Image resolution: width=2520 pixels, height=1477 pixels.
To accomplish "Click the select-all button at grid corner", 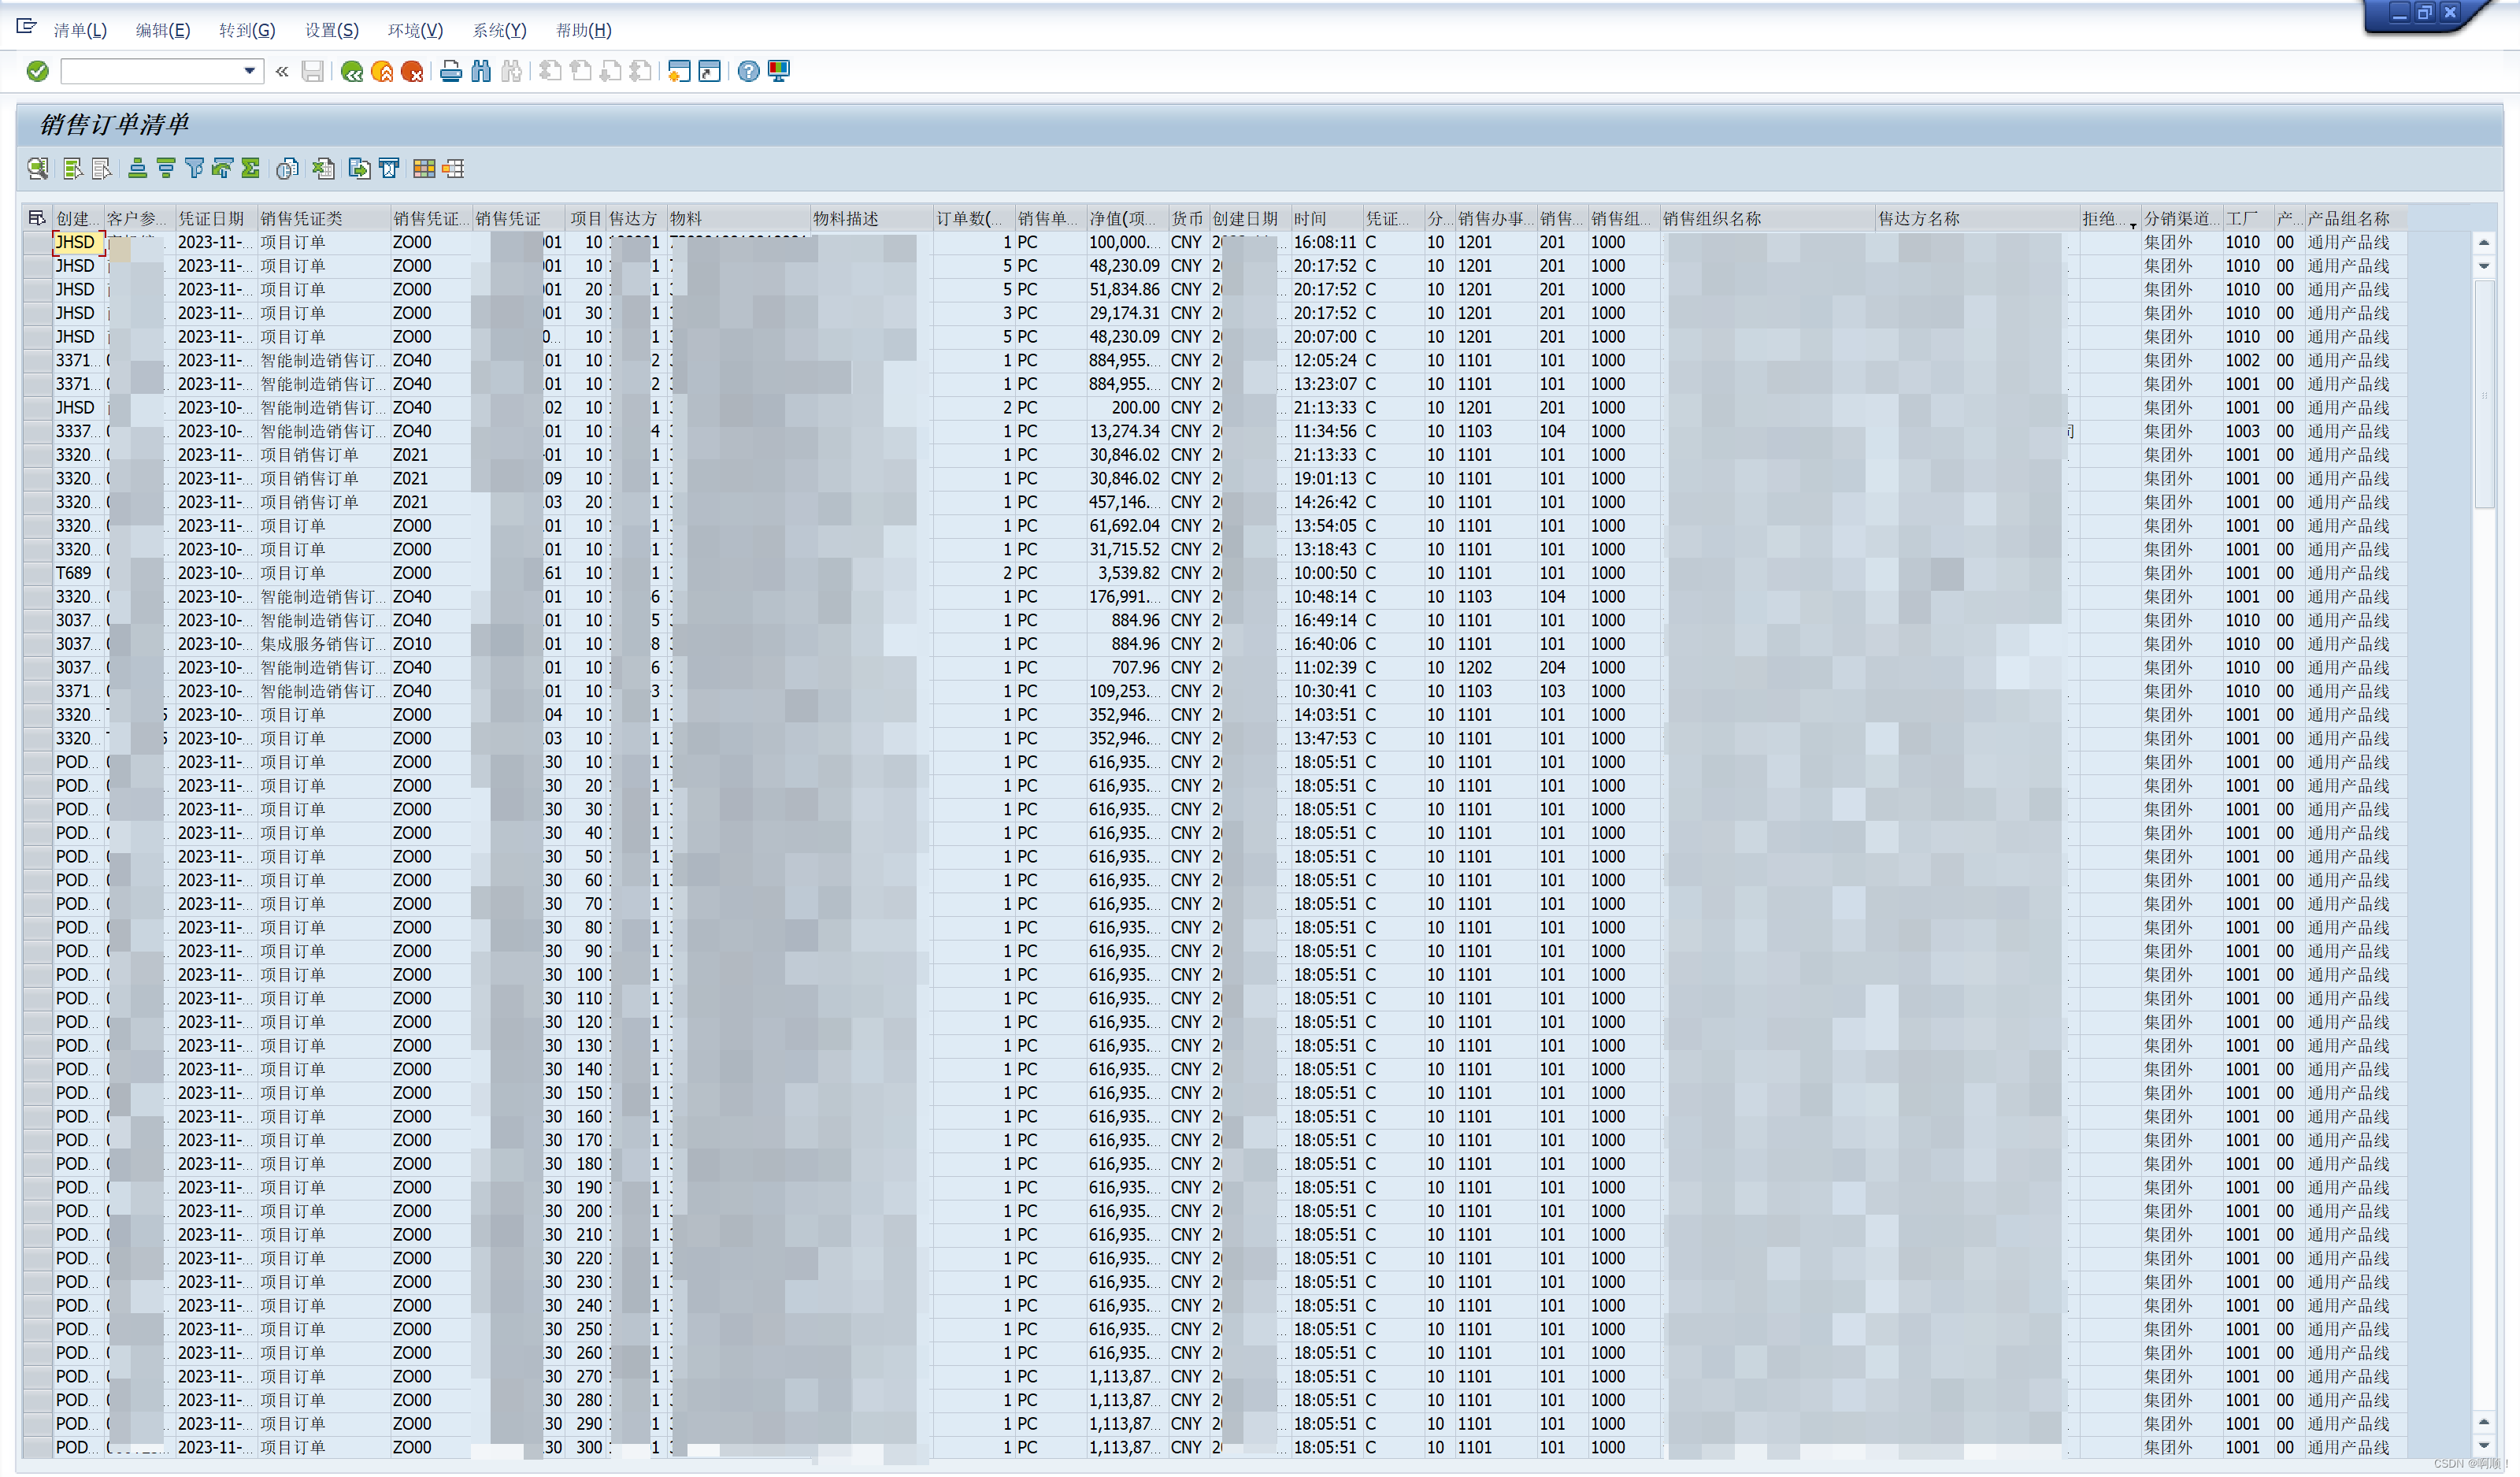I will click(37, 218).
